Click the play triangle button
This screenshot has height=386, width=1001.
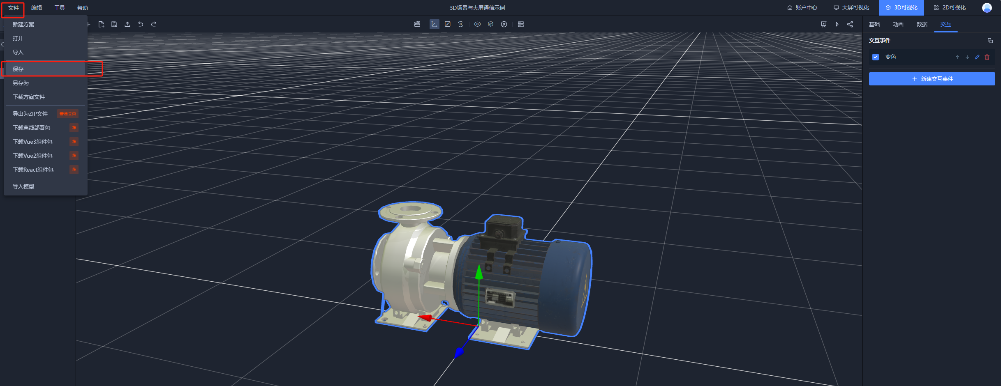coord(837,24)
